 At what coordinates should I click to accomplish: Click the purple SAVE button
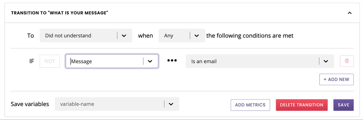343,105
